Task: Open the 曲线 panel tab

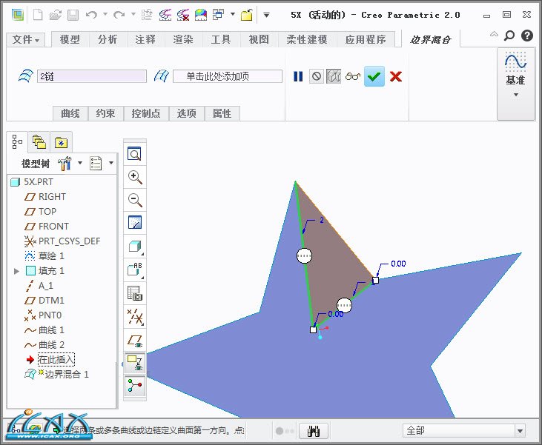Action: pos(70,113)
